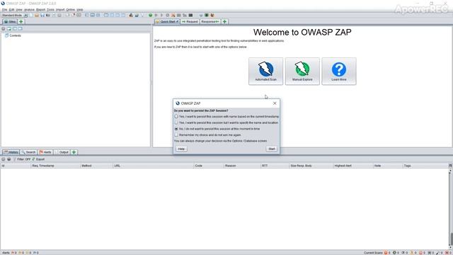
Task: Open the Tools menu
Action: (x=50, y=9)
